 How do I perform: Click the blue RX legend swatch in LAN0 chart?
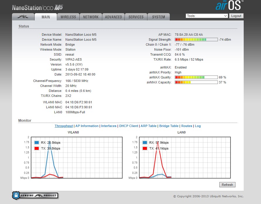(x=145, y=142)
